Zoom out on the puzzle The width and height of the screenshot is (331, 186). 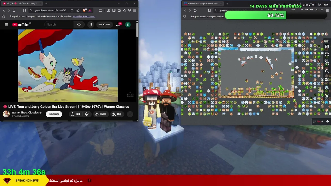(327, 71)
